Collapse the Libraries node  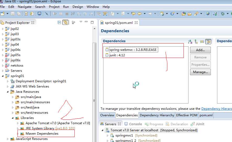tap(13, 118)
